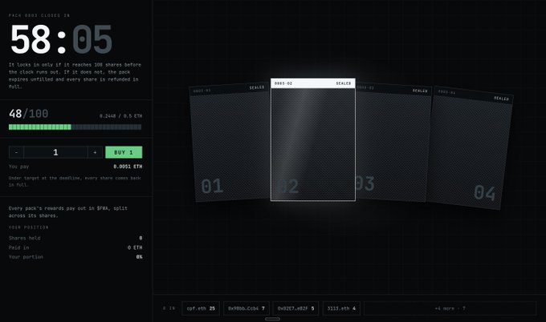Image resolution: width=546 pixels, height=322 pixels.
Task: Open holder chip 0x02E7..e82F 5
Action: click(x=295, y=308)
